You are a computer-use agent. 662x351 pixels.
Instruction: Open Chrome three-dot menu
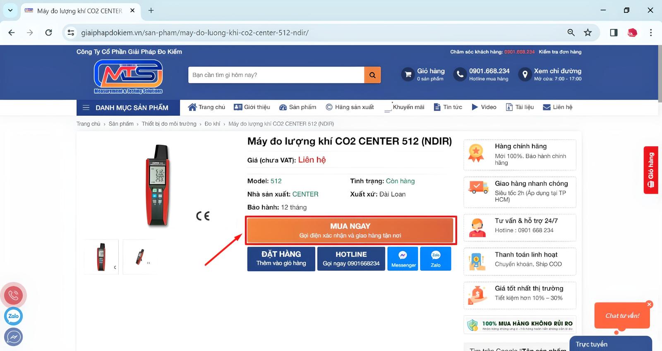(x=651, y=32)
